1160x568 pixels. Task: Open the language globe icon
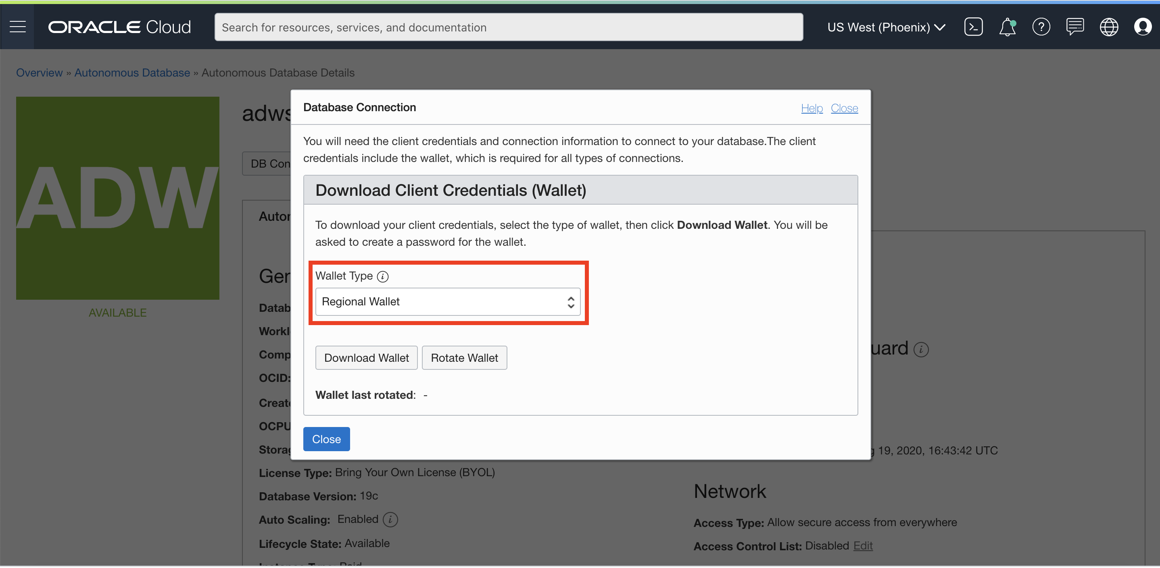coord(1108,27)
